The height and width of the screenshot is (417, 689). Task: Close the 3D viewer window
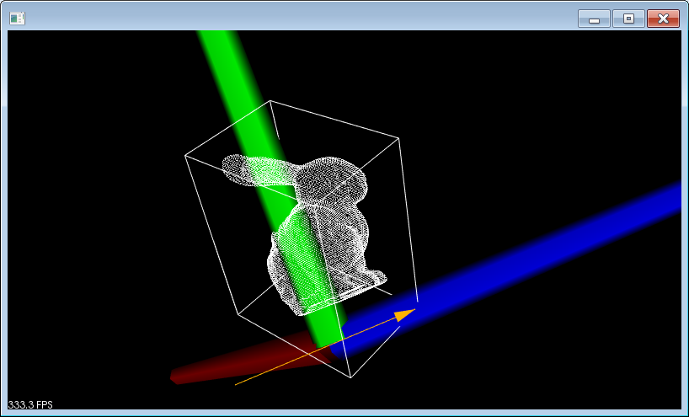tap(663, 19)
